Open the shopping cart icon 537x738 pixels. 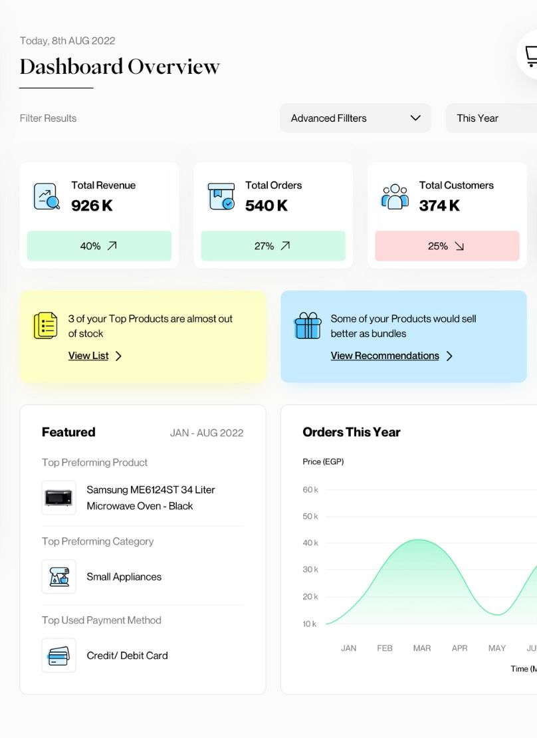[530, 56]
